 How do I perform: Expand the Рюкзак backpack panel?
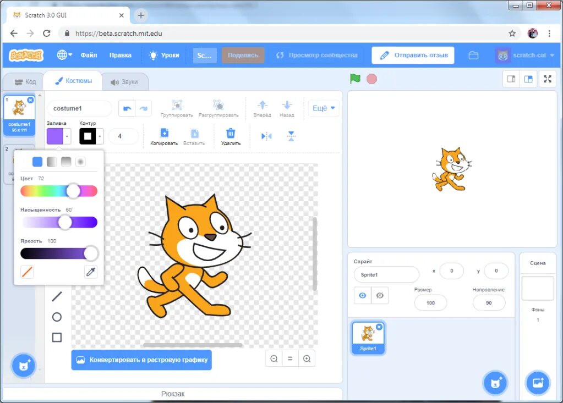(173, 394)
